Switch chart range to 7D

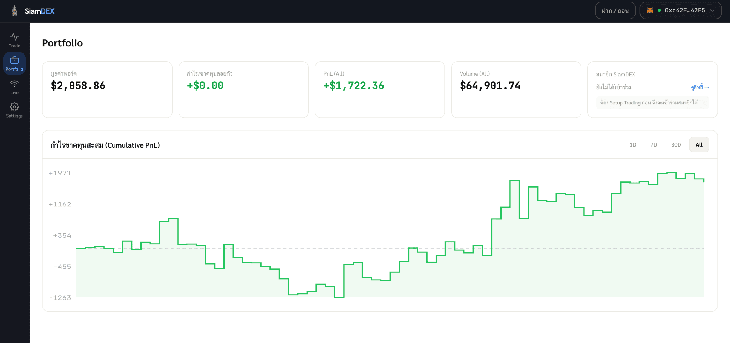click(653, 145)
